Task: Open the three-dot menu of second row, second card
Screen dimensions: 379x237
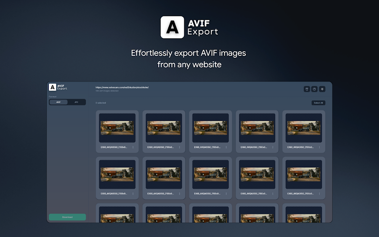Action: [180, 194]
